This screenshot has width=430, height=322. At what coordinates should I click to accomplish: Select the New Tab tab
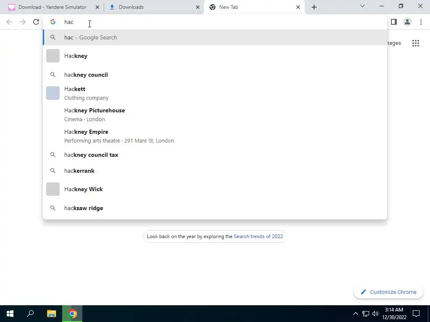[254, 7]
